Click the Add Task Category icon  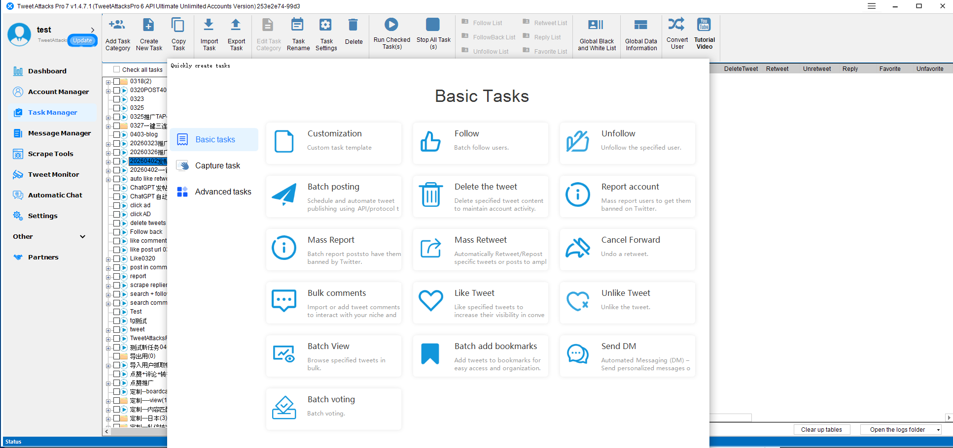point(117,25)
